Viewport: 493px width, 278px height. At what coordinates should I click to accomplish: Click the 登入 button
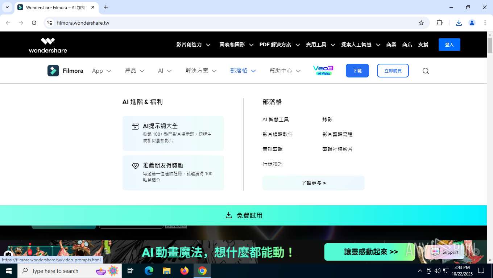tap(449, 45)
